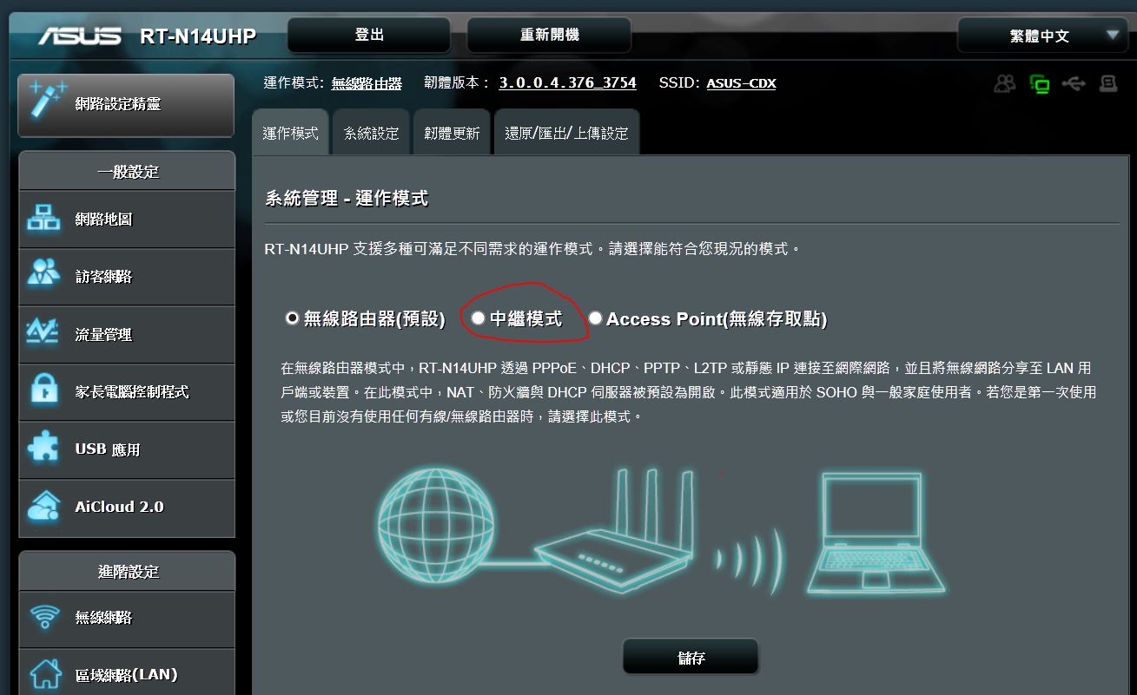Open firmware version 3.0.0.4.376_3754 link

[568, 83]
